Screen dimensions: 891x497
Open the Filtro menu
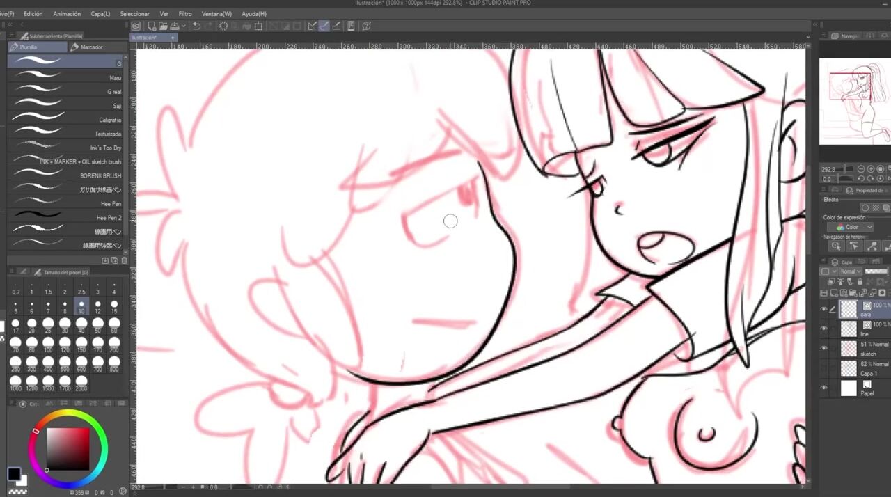[x=185, y=14]
